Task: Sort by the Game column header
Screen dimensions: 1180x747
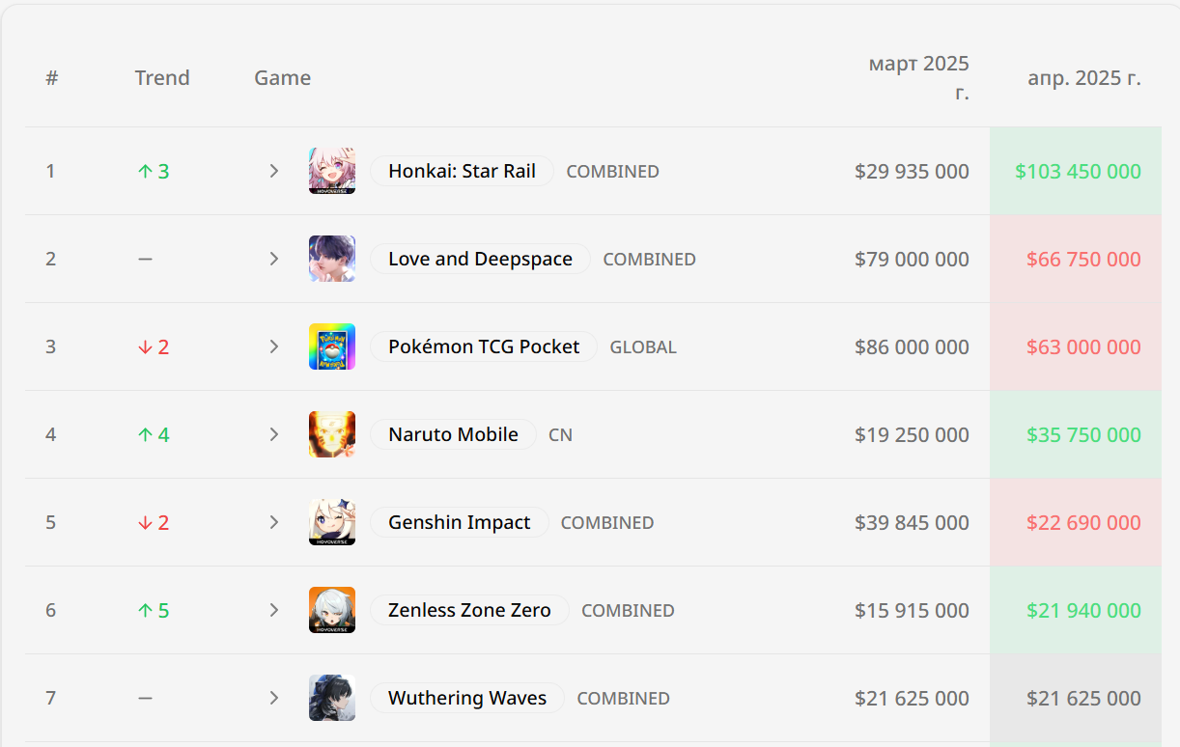Action: (x=282, y=78)
